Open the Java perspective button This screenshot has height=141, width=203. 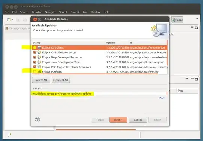tap(177, 19)
